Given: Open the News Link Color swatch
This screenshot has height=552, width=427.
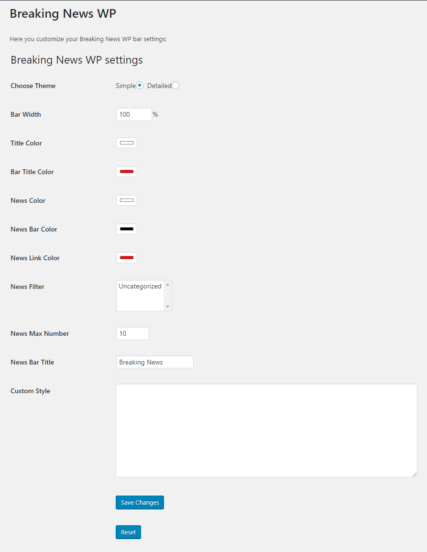Looking at the screenshot, I should (127, 258).
